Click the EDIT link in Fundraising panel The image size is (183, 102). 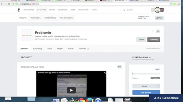(158, 69)
